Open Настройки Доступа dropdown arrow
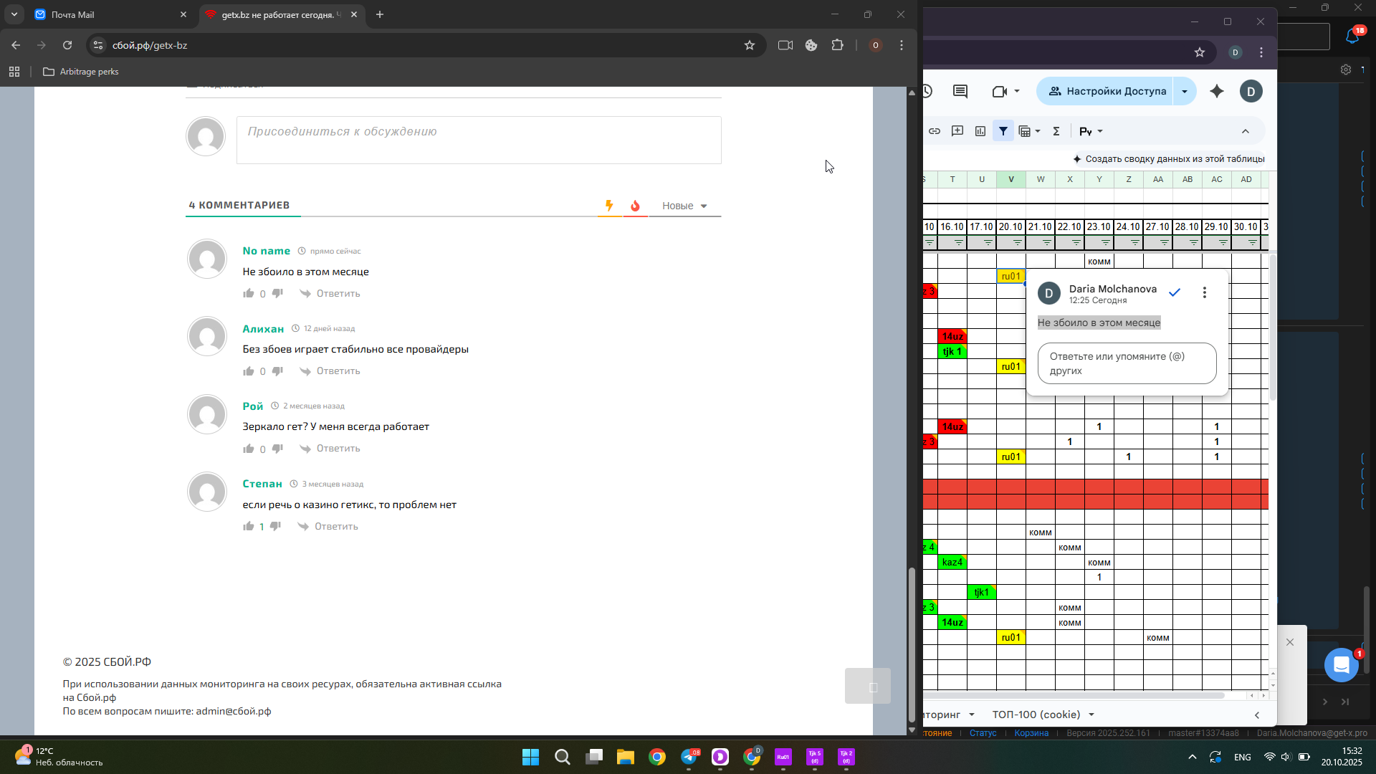This screenshot has height=774, width=1376. [x=1185, y=91]
